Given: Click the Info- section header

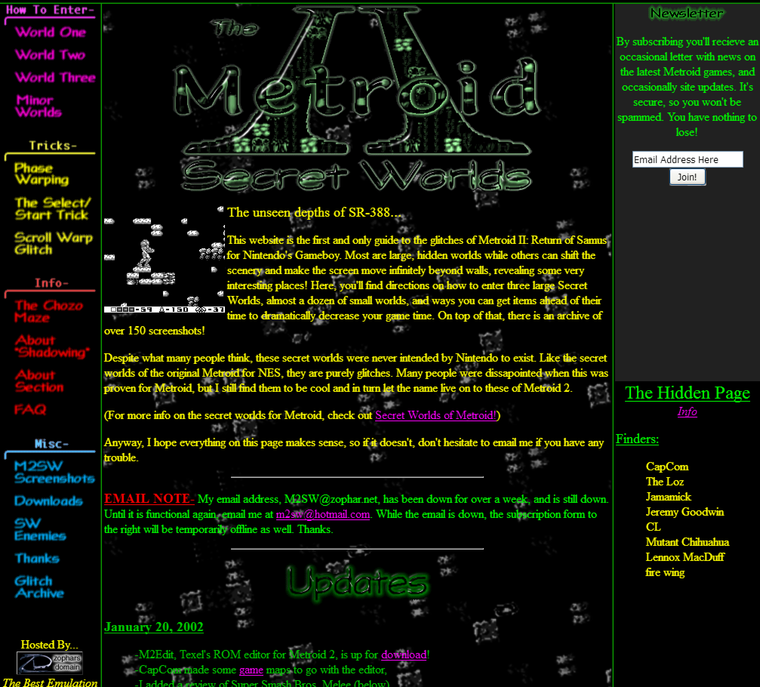Looking at the screenshot, I should (52, 283).
